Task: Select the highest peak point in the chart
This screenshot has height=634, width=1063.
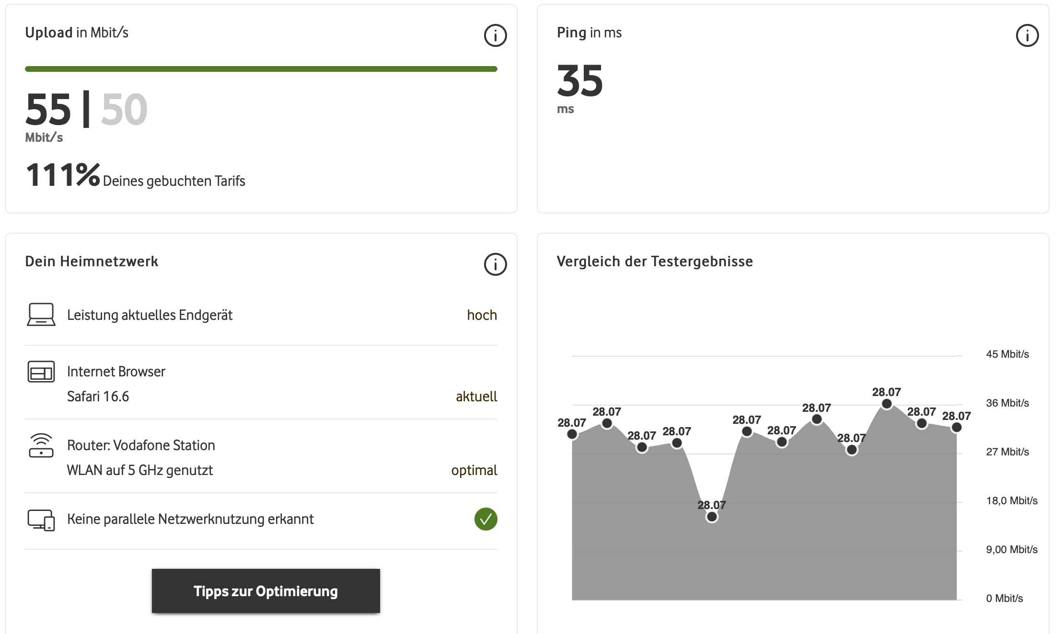Action: pos(887,404)
